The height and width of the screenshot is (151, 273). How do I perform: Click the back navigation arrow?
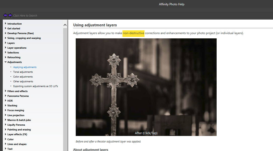pyautogui.click(x=5, y=15)
